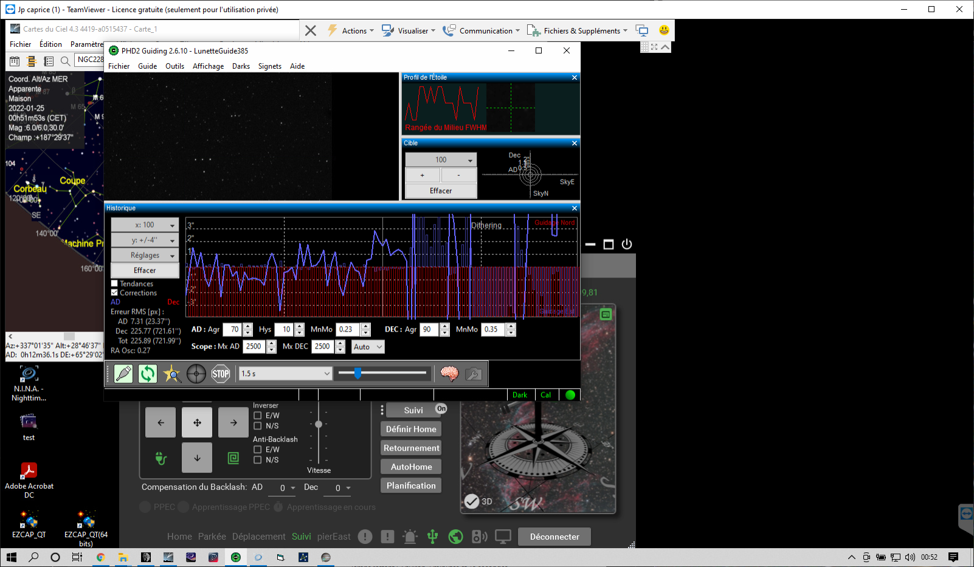
Task: Click the Retournement button
Action: click(x=411, y=448)
